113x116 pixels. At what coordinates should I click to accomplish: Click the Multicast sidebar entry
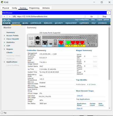point(10,59)
